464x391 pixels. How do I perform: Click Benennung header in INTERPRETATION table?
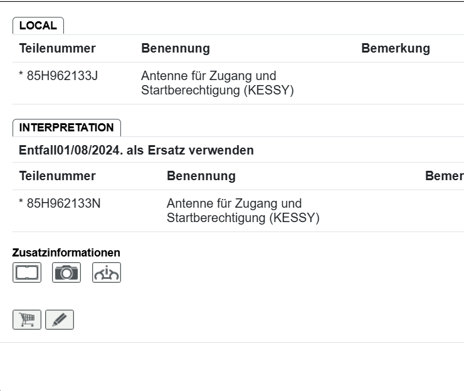pyautogui.click(x=201, y=176)
